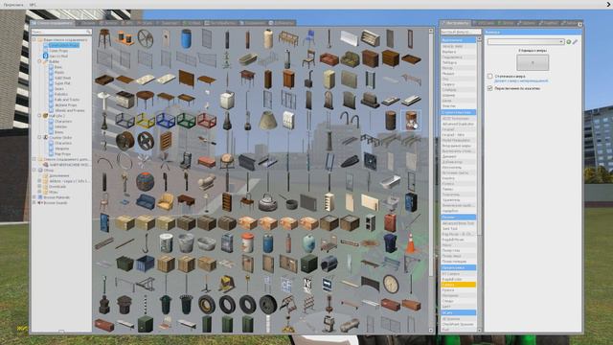Click the pencil edit presets icon

pyautogui.click(x=575, y=42)
